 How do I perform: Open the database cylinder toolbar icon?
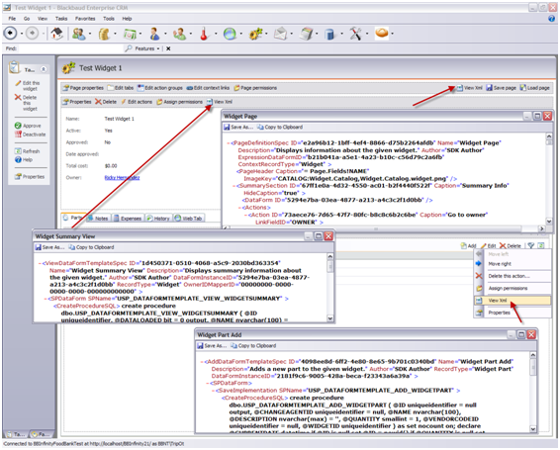(330, 35)
